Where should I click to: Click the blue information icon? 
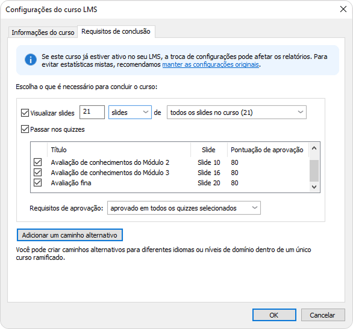point(31,60)
